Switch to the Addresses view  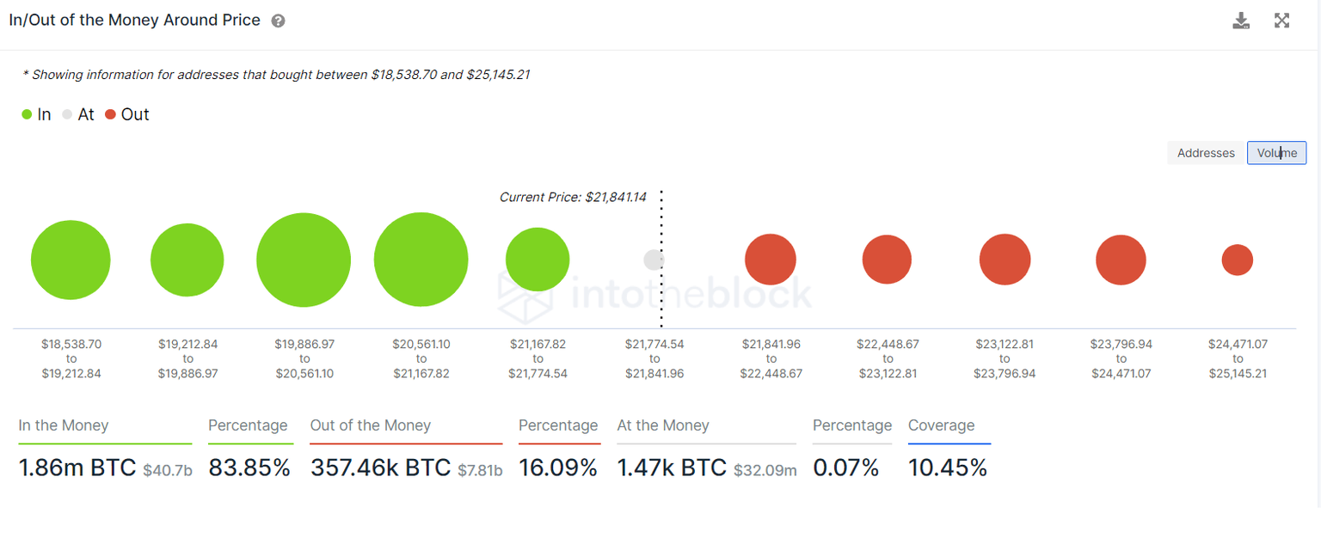tap(1205, 152)
